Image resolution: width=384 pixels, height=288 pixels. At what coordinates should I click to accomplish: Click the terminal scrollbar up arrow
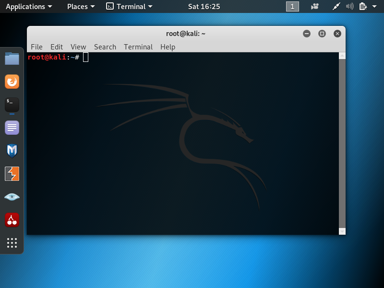click(x=342, y=56)
